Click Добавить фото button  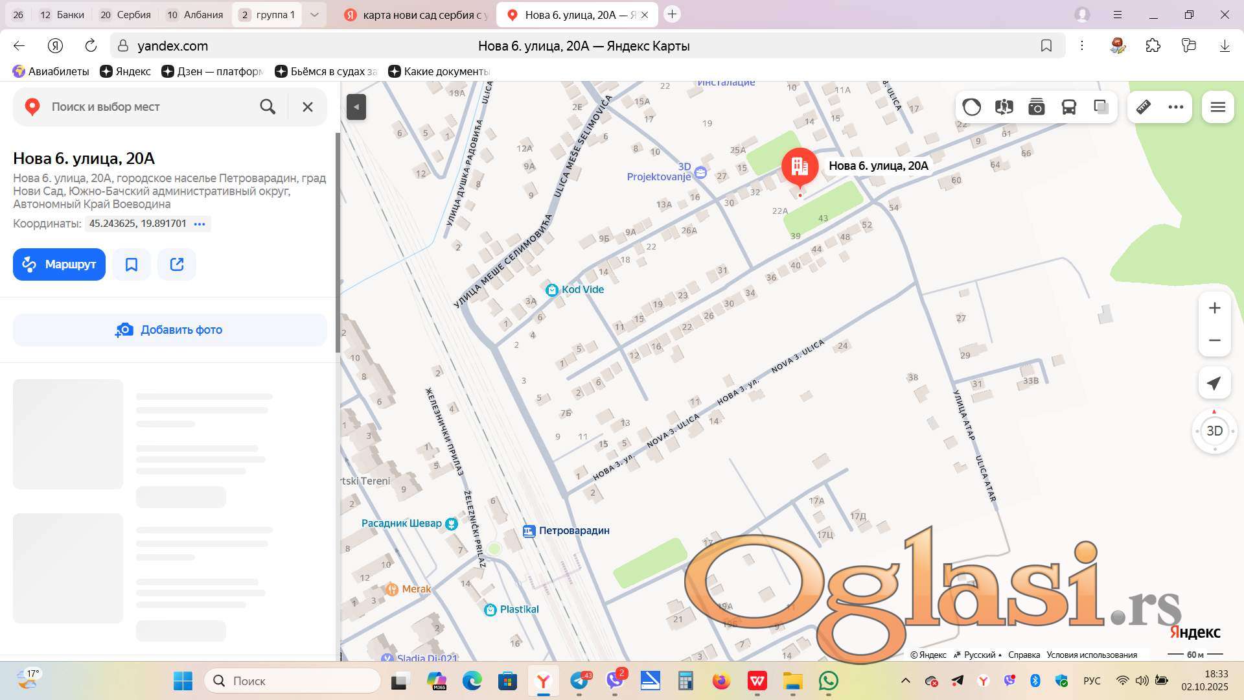click(x=170, y=330)
